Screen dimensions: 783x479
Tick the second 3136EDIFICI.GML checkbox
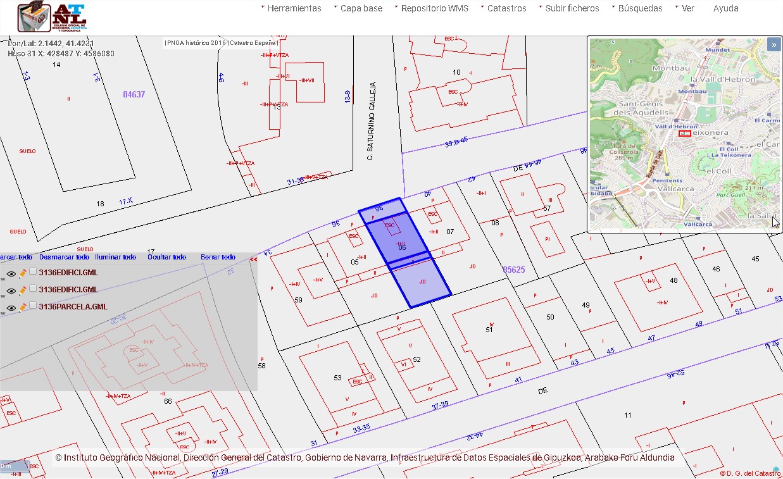click(x=33, y=289)
